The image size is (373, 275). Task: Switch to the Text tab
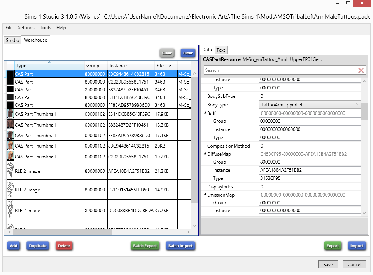pos(221,50)
